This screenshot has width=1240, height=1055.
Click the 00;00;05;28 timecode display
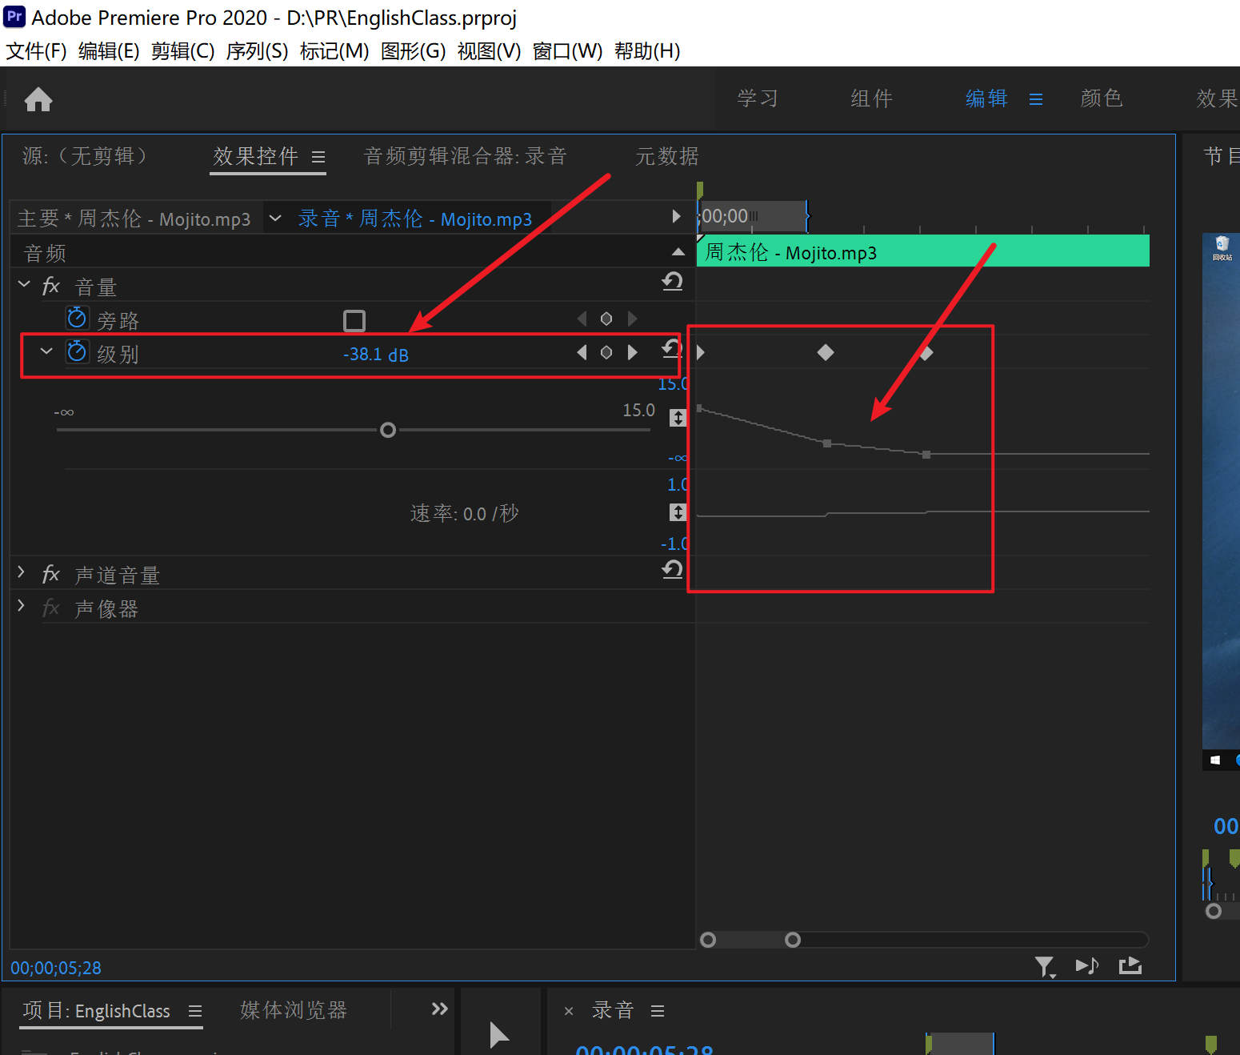(56, 968)
